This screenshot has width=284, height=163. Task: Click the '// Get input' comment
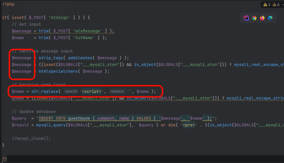(27, 24)
